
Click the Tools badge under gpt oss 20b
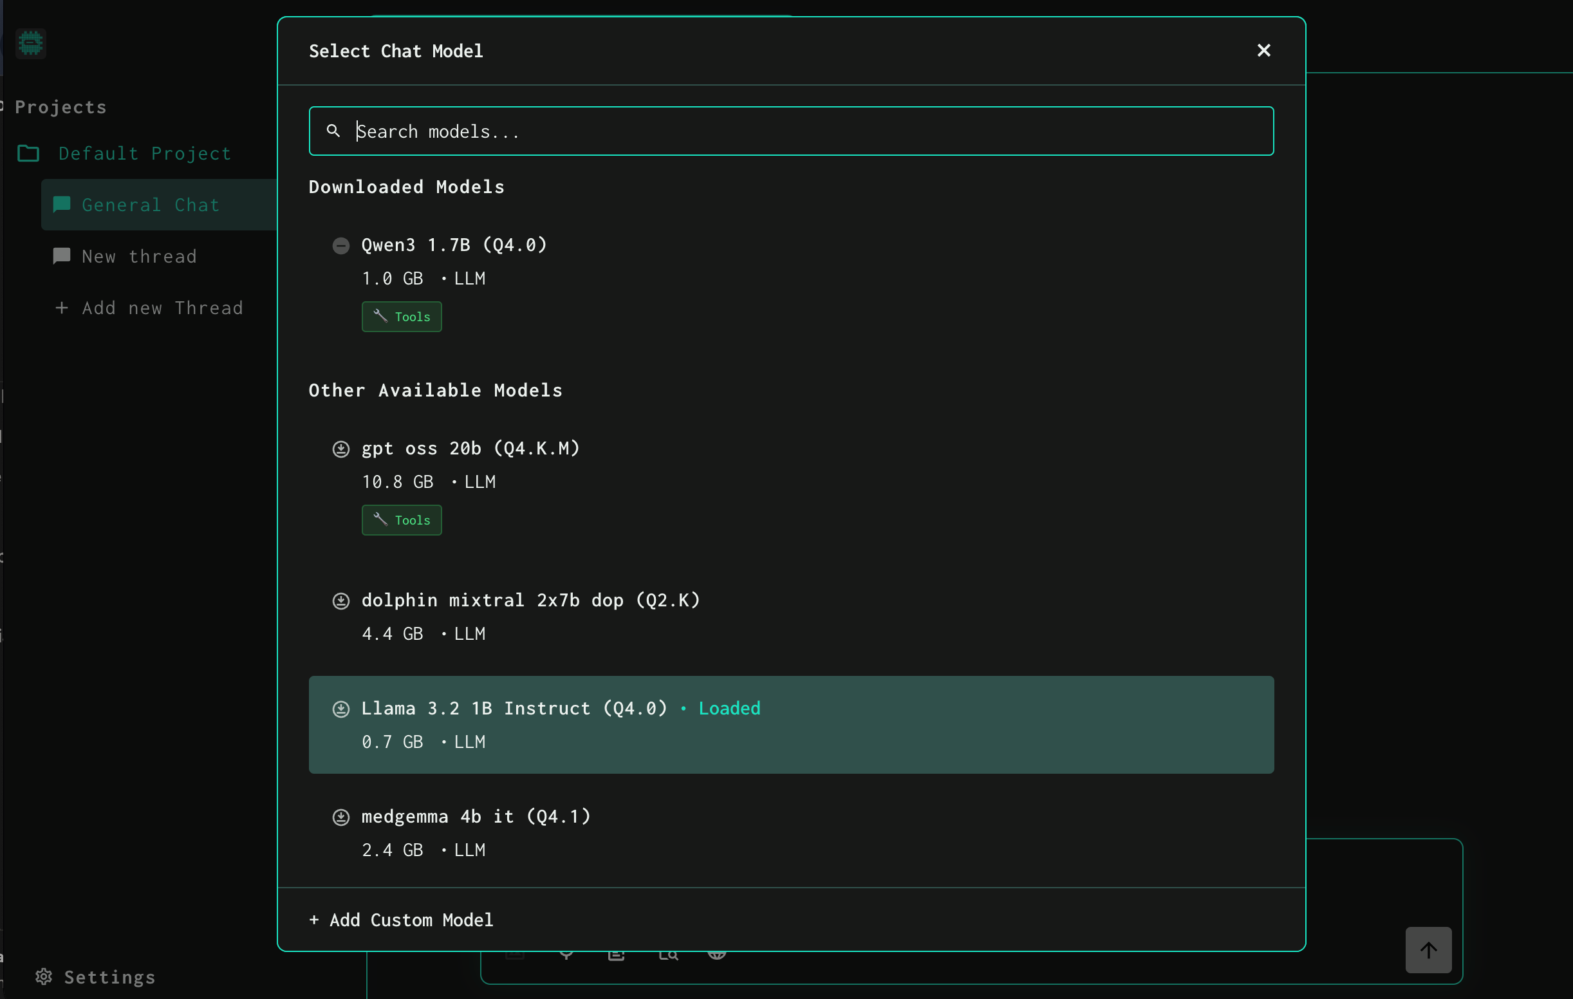401,520
